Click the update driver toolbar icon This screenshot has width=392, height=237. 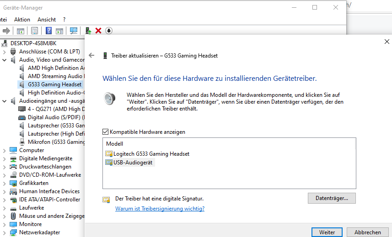[88, 31]
